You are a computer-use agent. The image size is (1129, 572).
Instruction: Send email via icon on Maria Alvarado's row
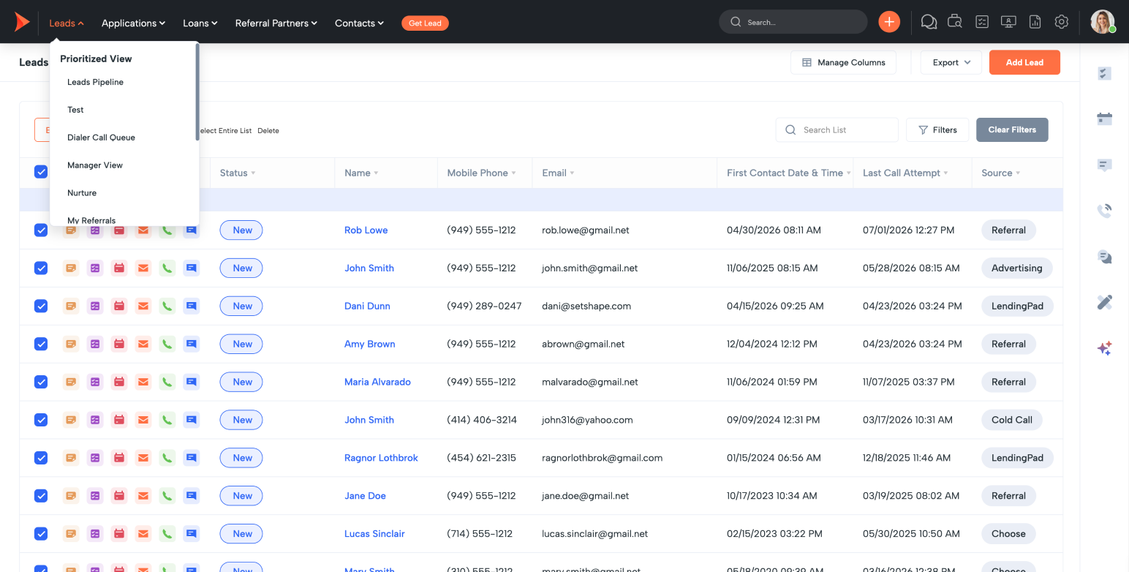(x=143, y=383)
